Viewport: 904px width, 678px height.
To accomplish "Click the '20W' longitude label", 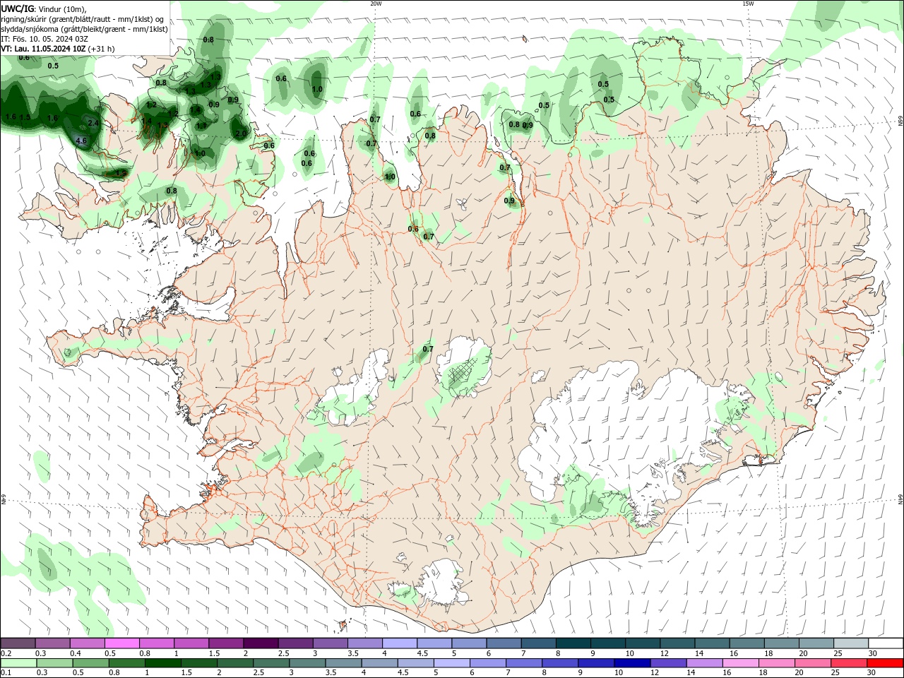I will [x=376, y=4].
